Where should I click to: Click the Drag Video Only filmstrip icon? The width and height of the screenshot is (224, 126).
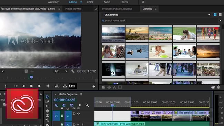point(26,71)
